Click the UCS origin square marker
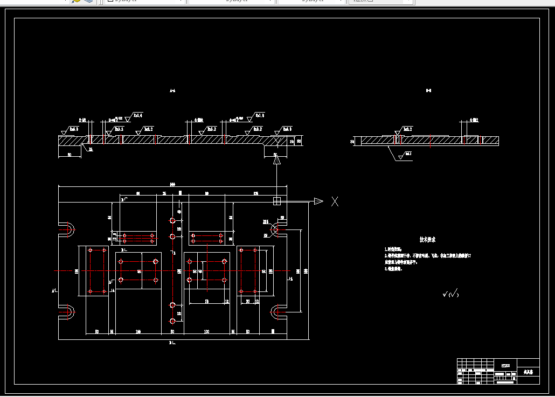 [x=277, y=201]
